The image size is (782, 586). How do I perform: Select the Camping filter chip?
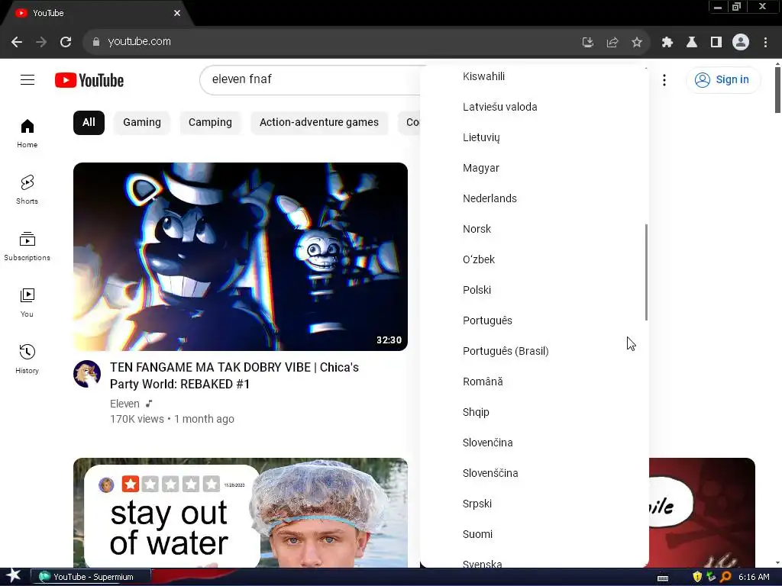210,123
